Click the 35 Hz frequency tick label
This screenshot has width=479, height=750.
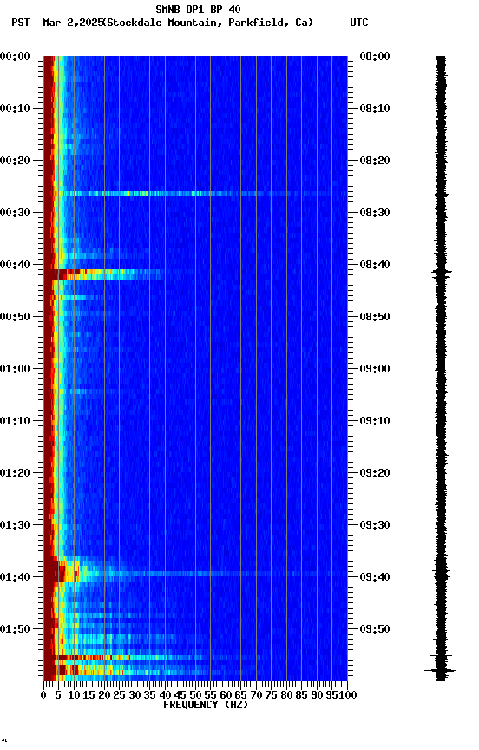(x=149, y=695)
